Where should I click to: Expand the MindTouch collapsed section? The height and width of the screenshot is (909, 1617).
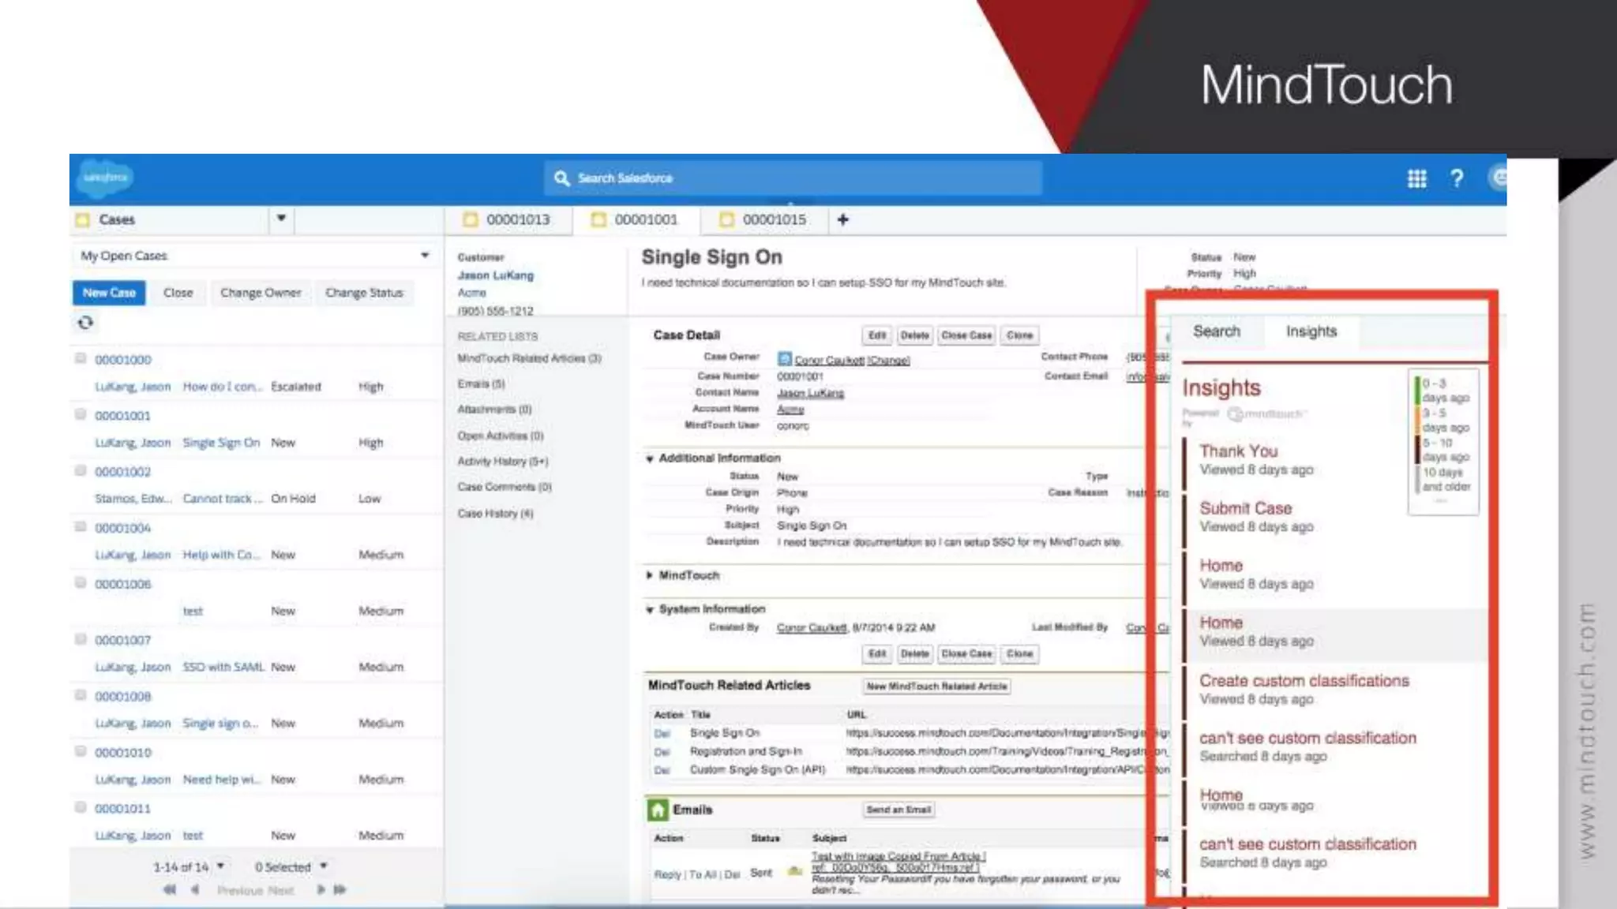pos(649,575)
